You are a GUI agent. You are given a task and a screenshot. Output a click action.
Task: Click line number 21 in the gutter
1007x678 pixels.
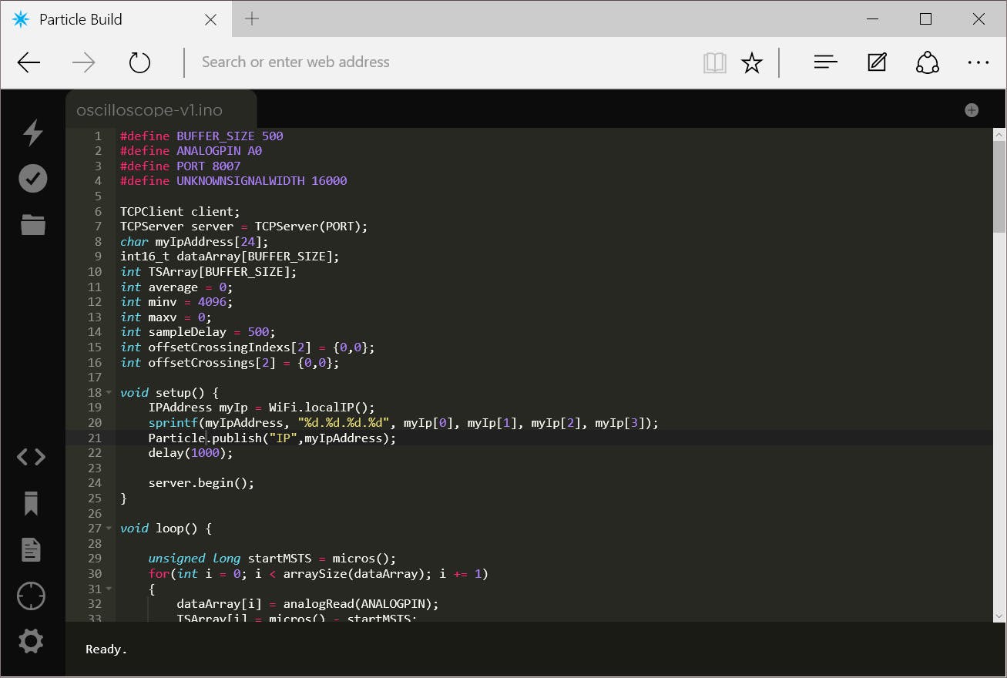[x=94, y=438]
